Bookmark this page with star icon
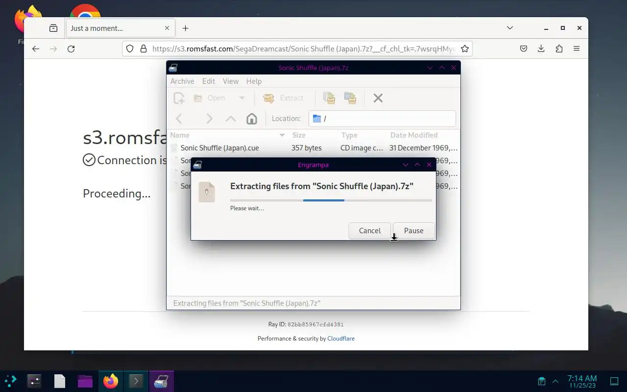 [x=465, y=49]
